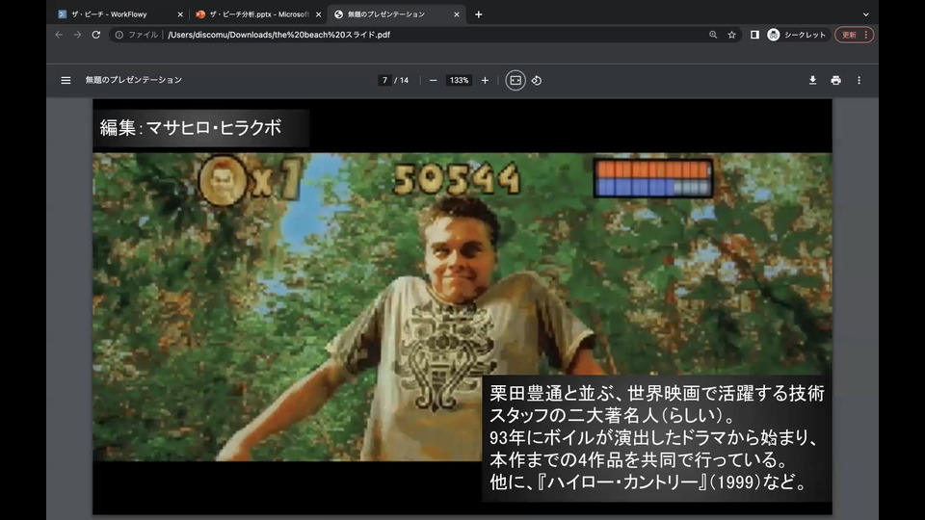
Task: Click the incognito シークレット profile indicator
Action: (797, 35)
